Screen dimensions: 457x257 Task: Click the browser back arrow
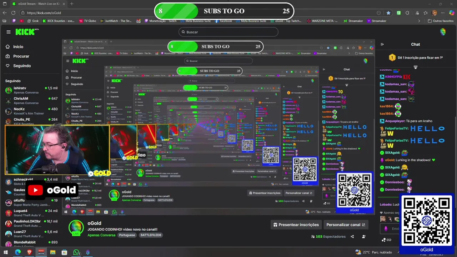coord(5,12)
